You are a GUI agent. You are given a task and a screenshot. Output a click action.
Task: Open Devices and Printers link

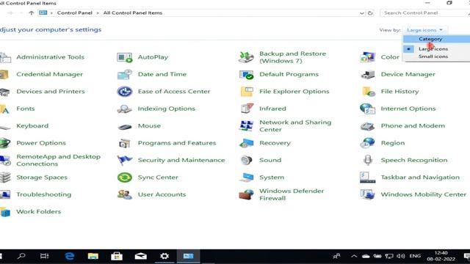(x=51, y=91)
